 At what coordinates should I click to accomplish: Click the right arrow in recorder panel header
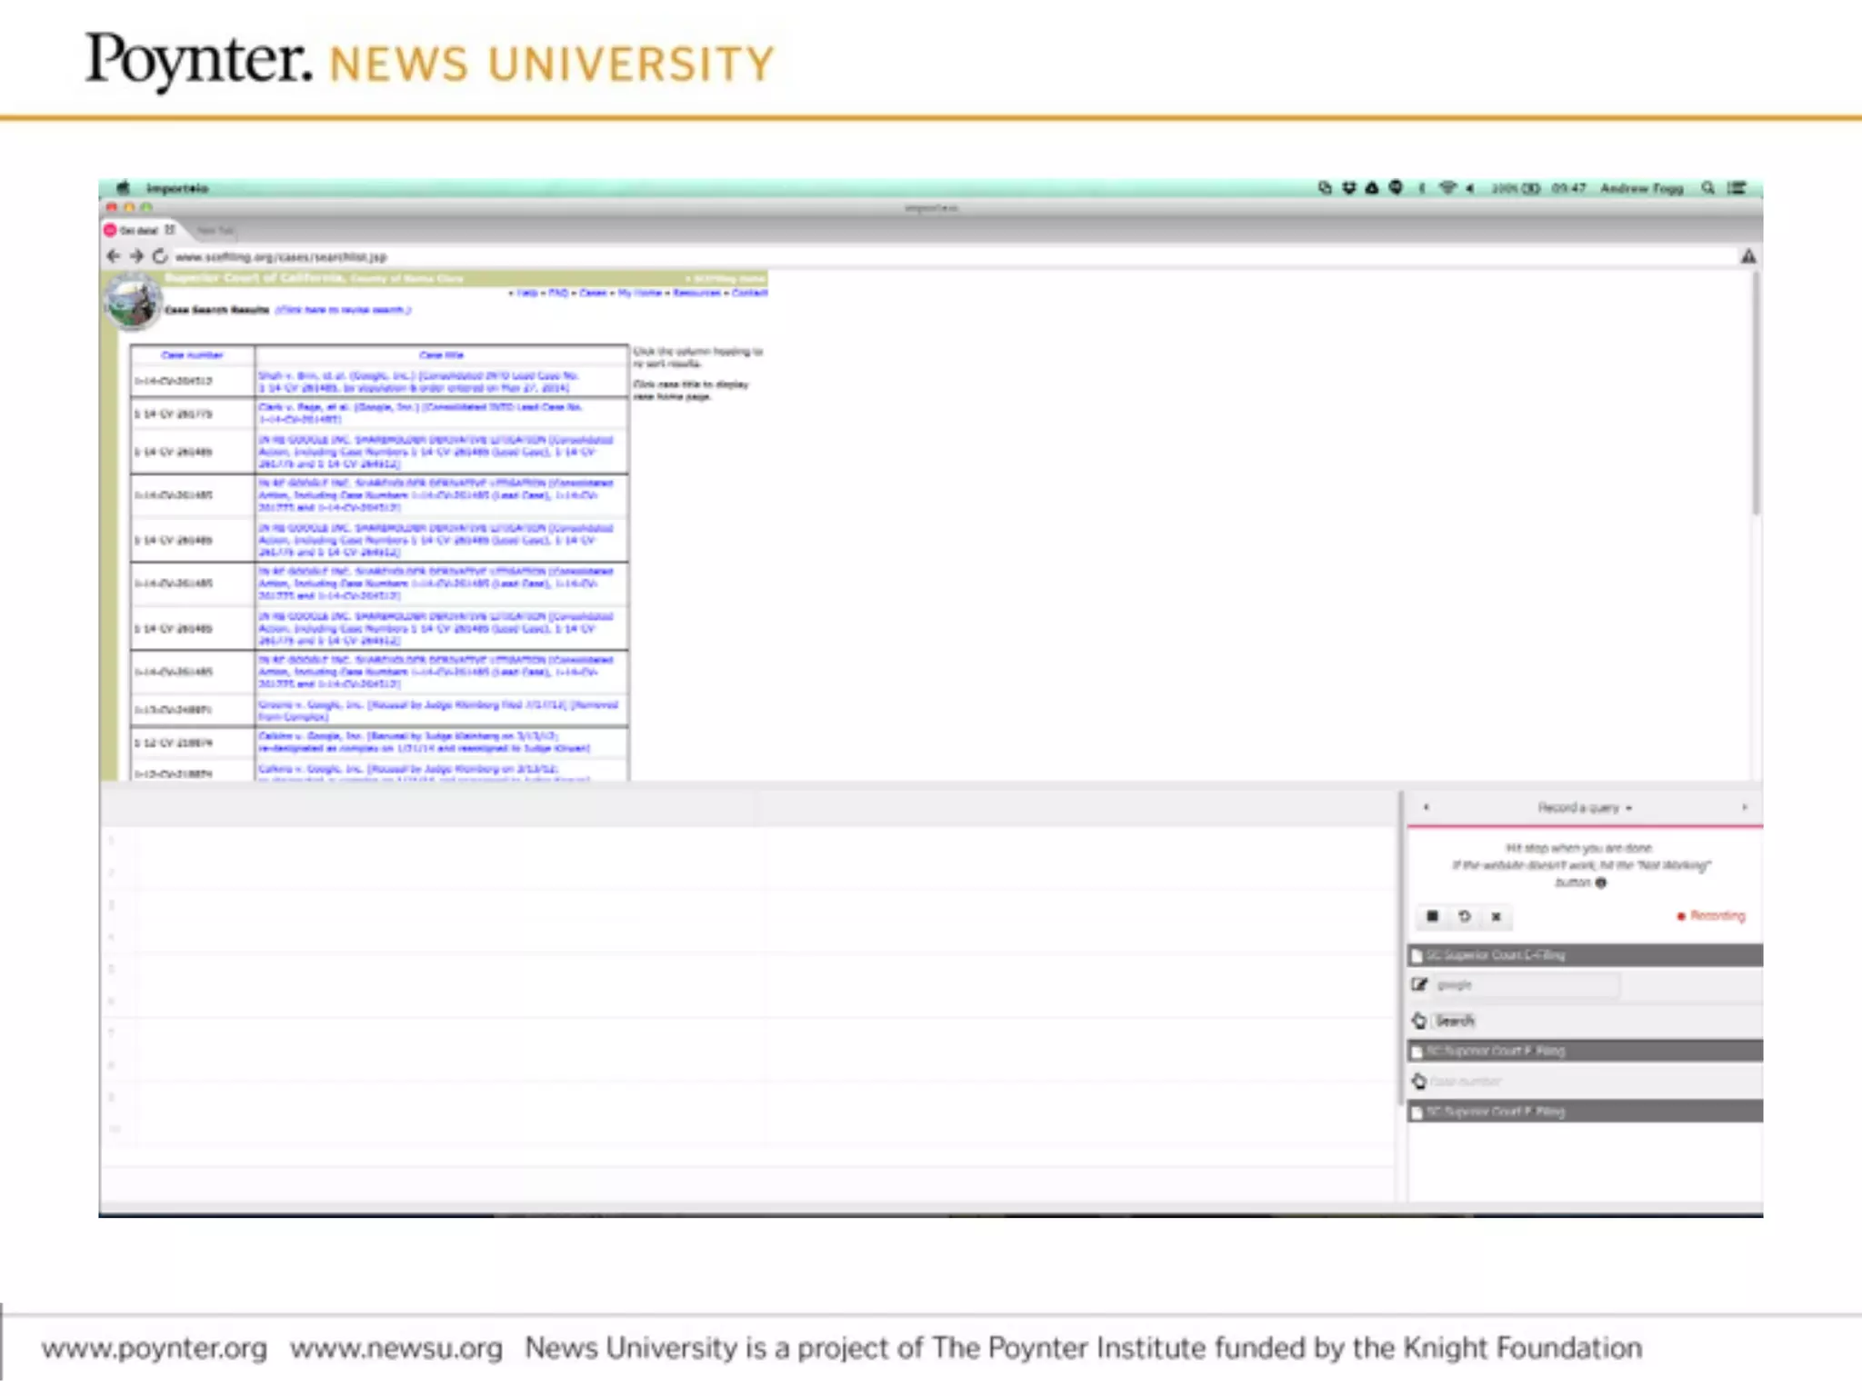(1744, 807)
